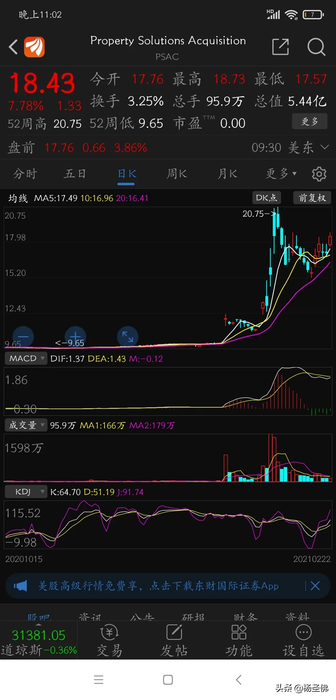
Task: Select the 周K weekly candlestick tab
Action: click(177, 173)
